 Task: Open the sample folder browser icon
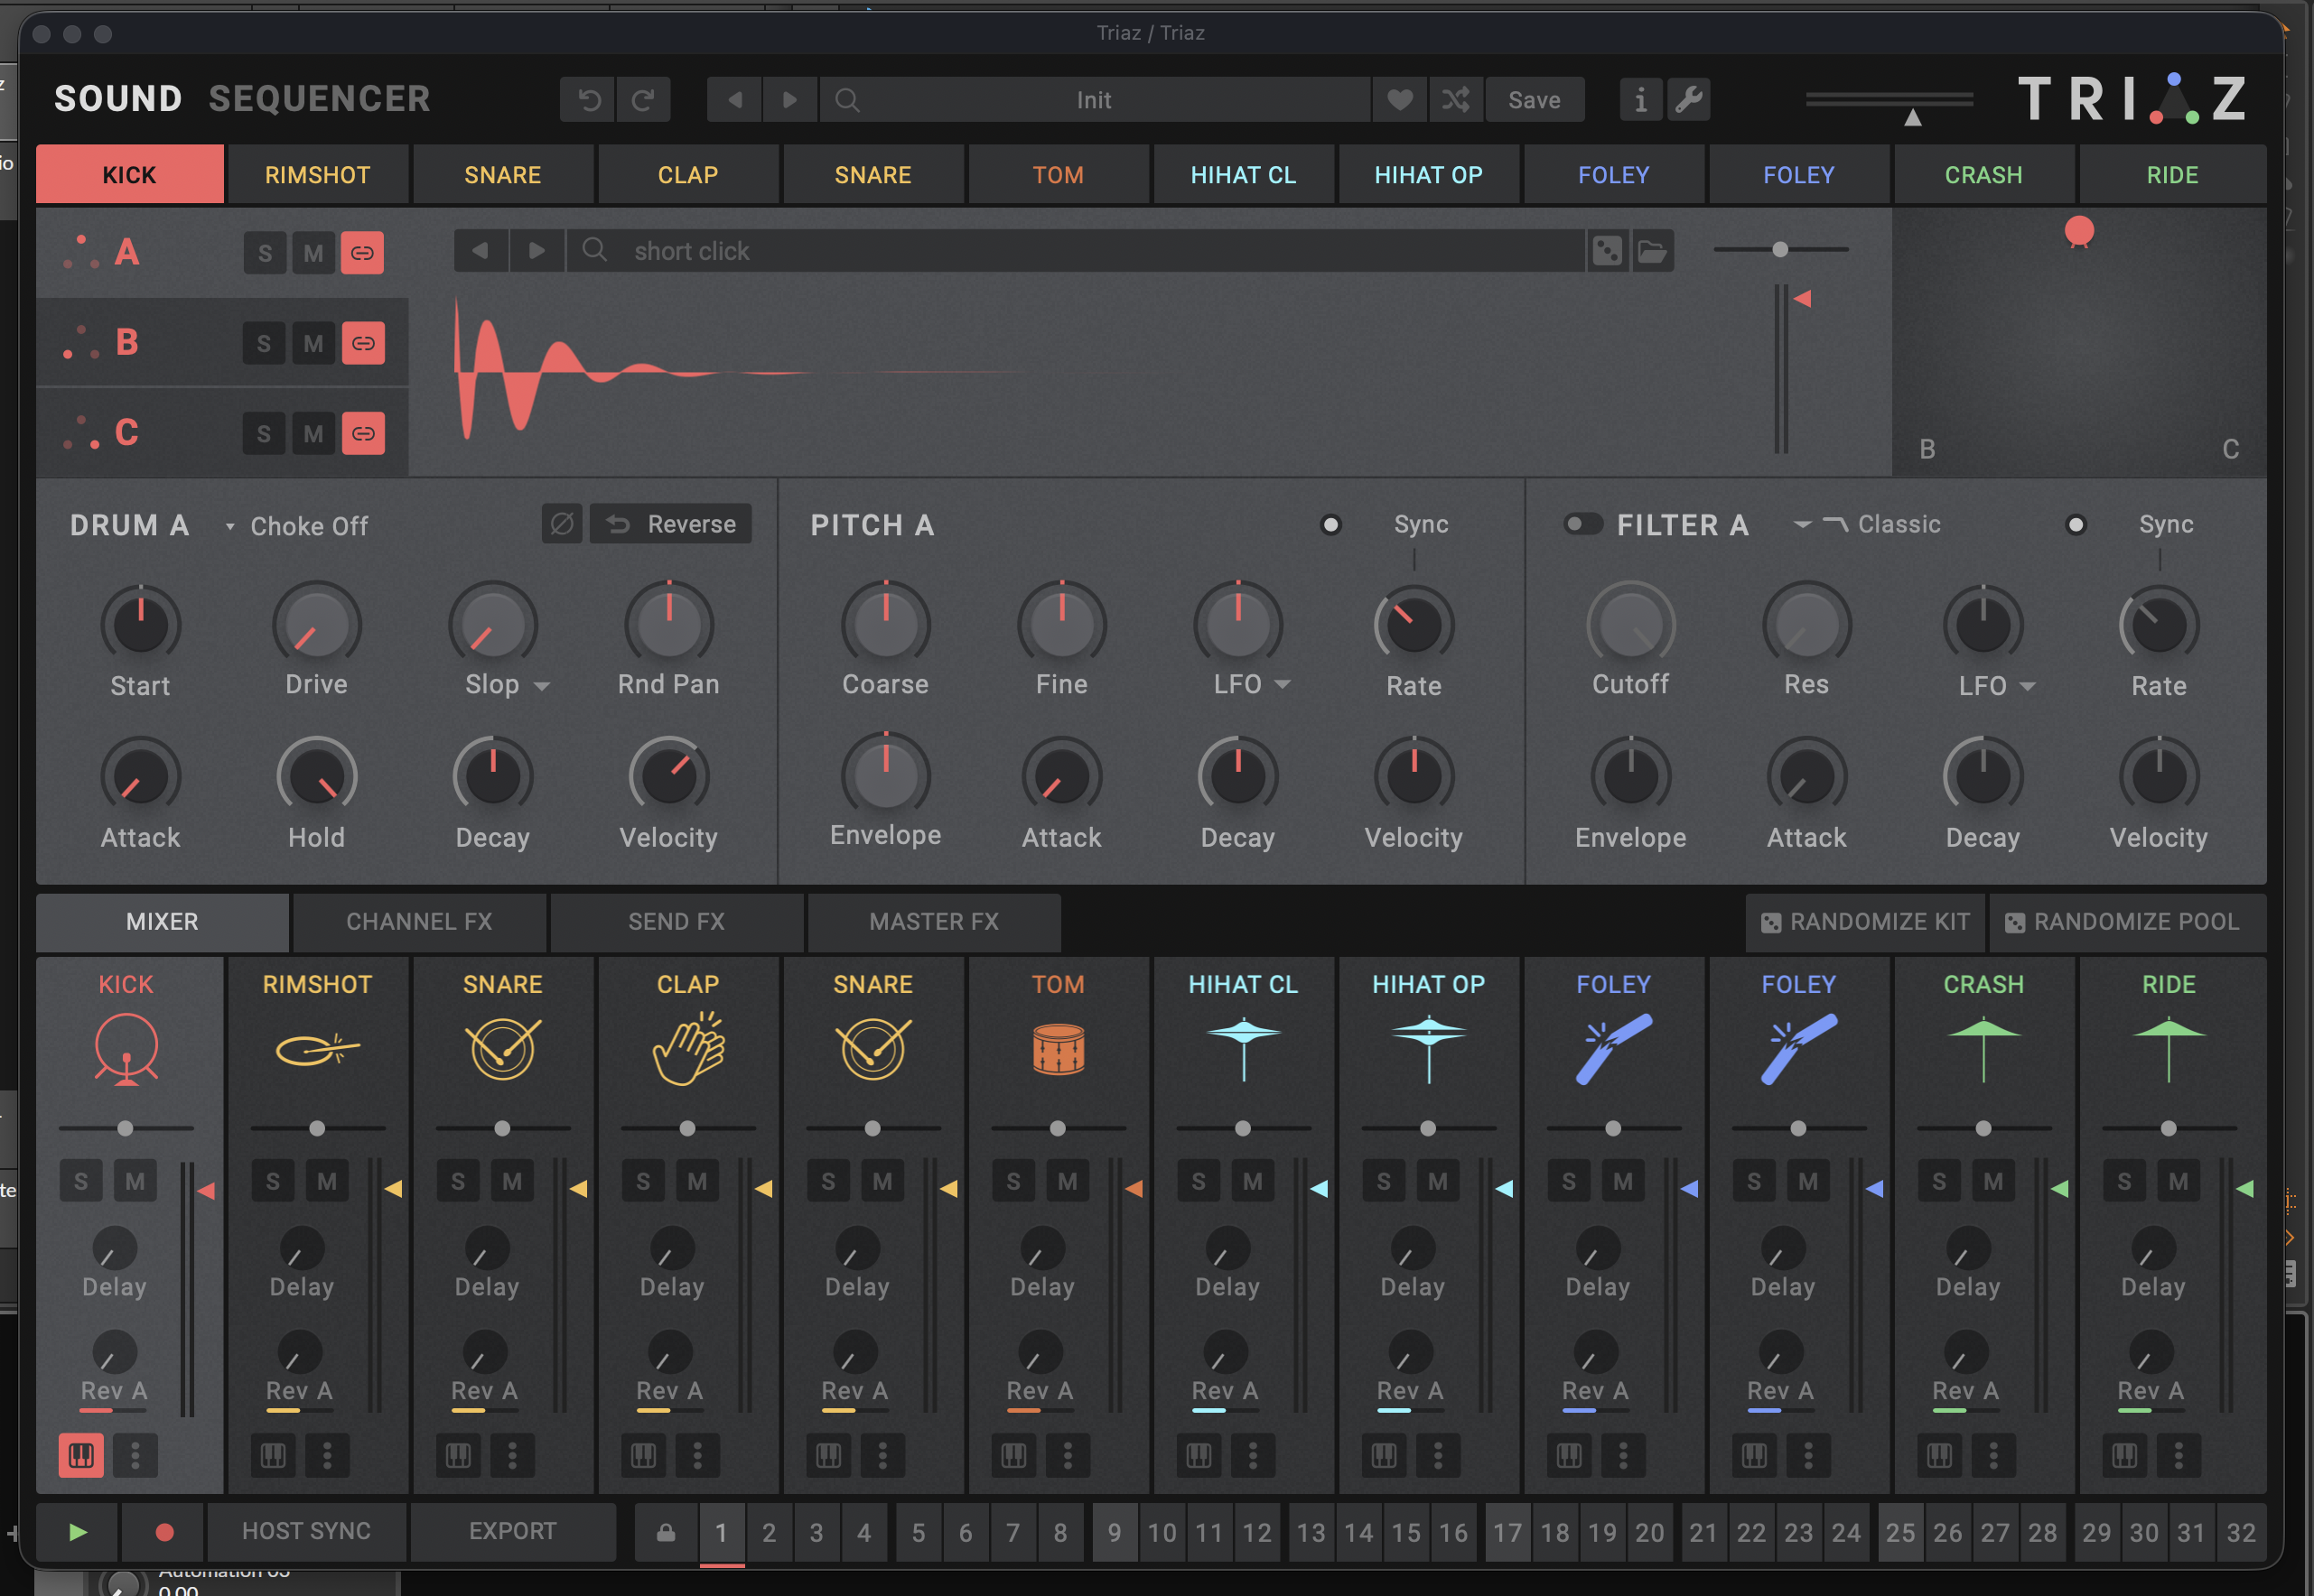[x=1653, y=251]
